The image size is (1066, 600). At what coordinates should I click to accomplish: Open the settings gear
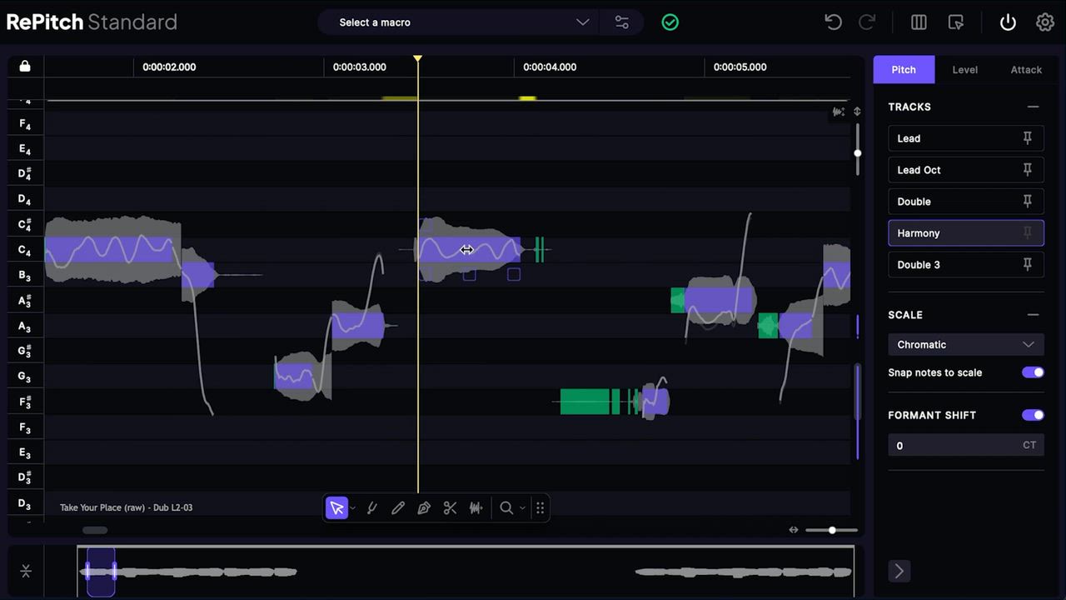1045,22
